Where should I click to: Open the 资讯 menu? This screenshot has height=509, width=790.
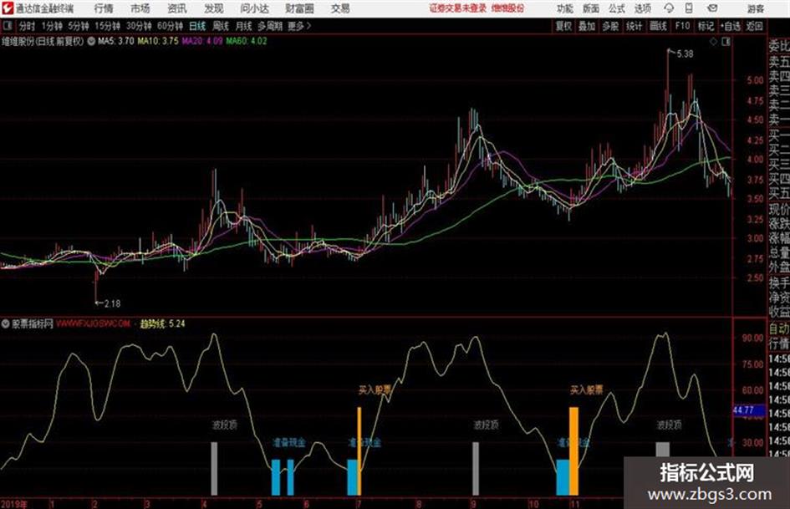[177, 8]
